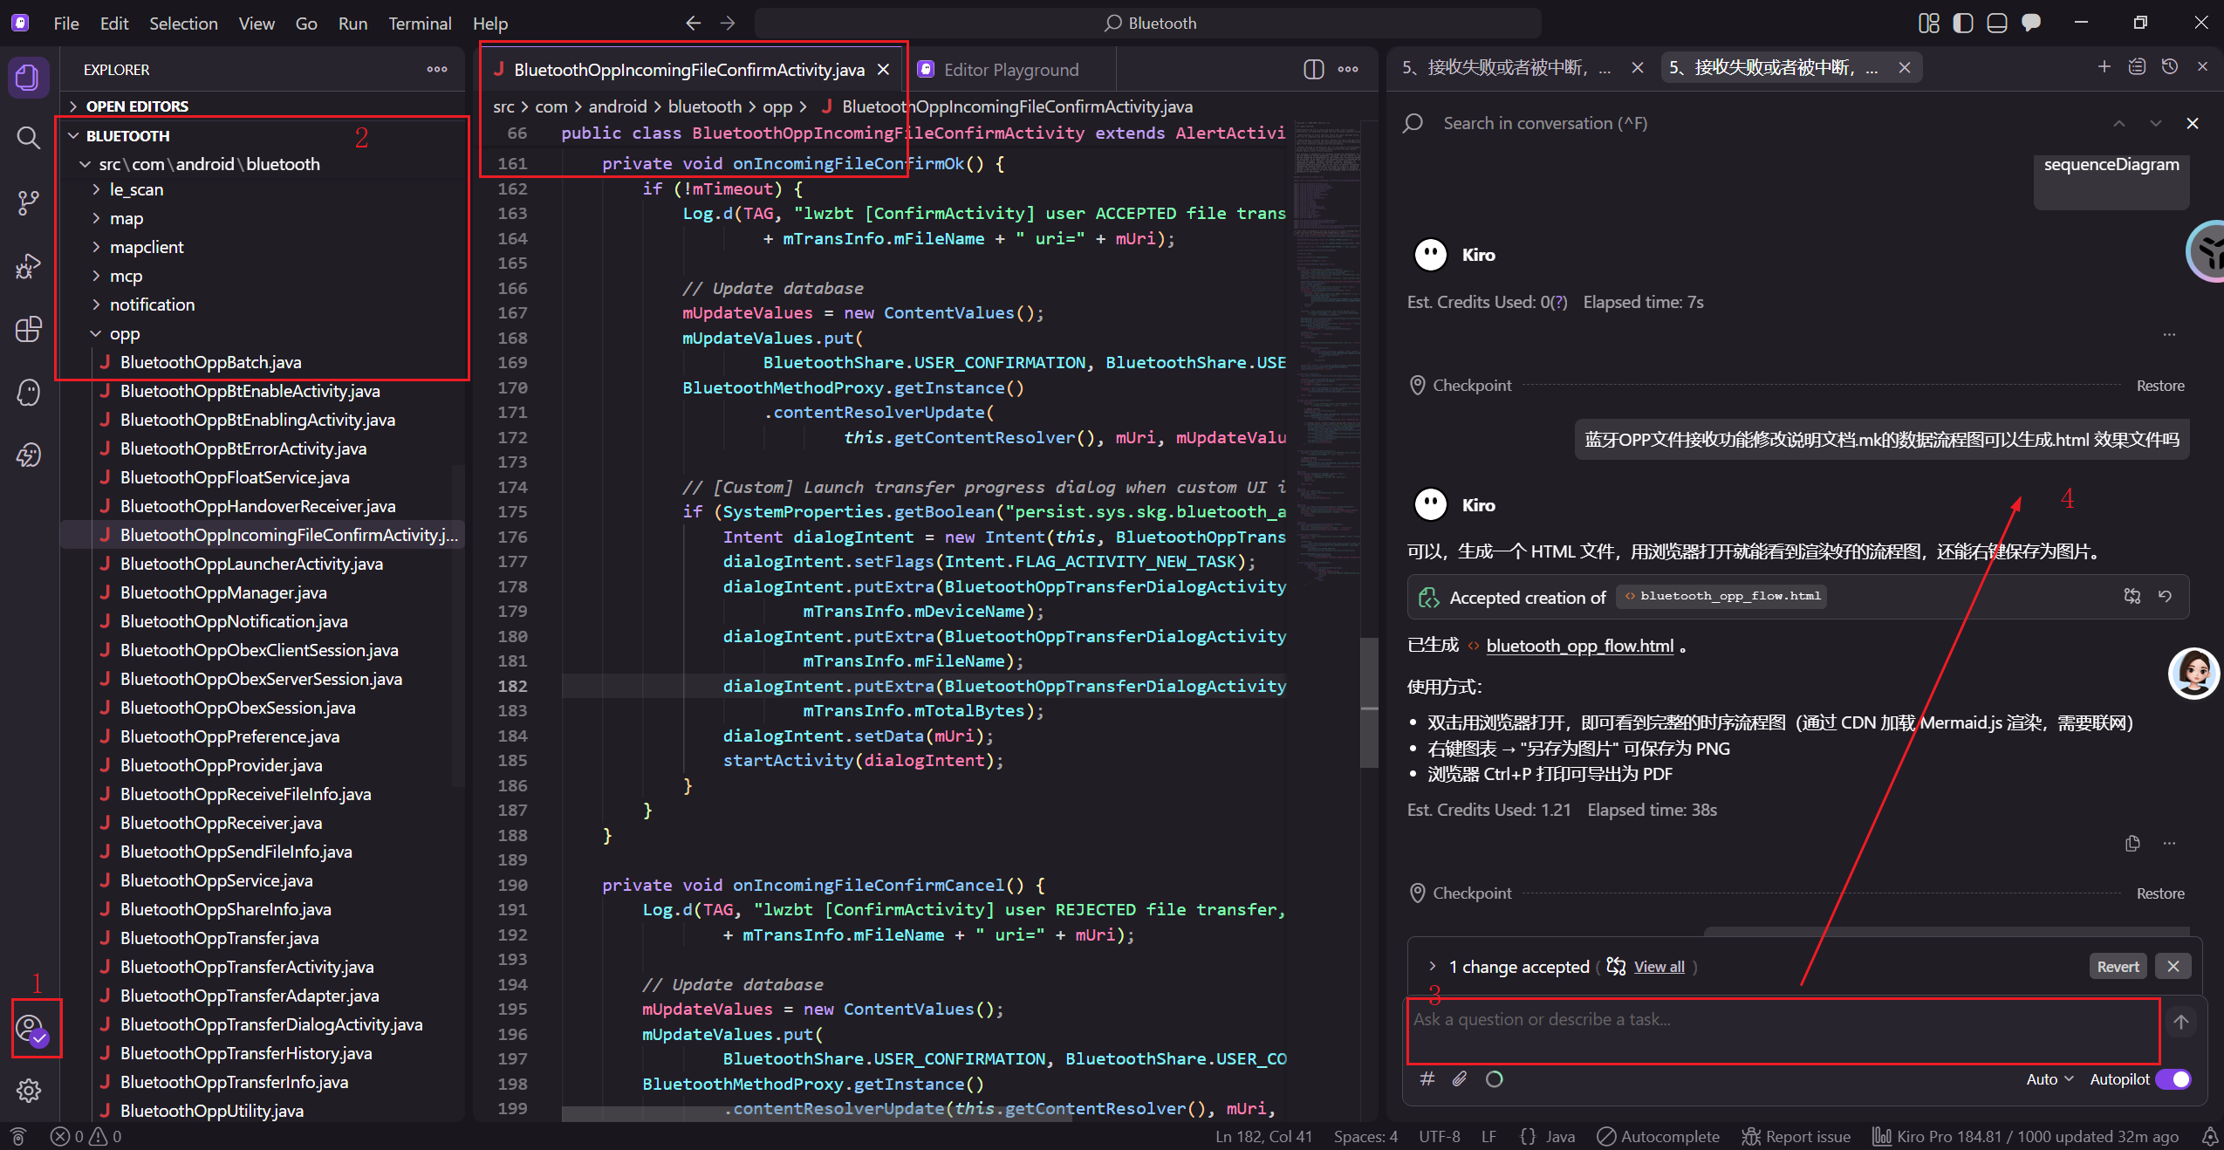Expand the notification folder
Viewport: 2224px width, 1150px height.
[x=152, y=305]
